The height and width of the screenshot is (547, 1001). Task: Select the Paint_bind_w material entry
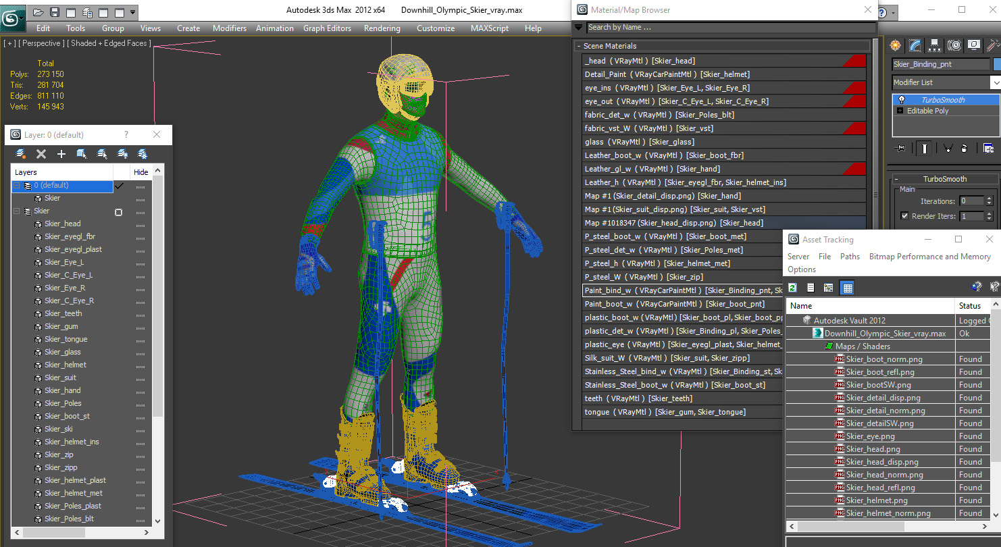click(682, 290)
